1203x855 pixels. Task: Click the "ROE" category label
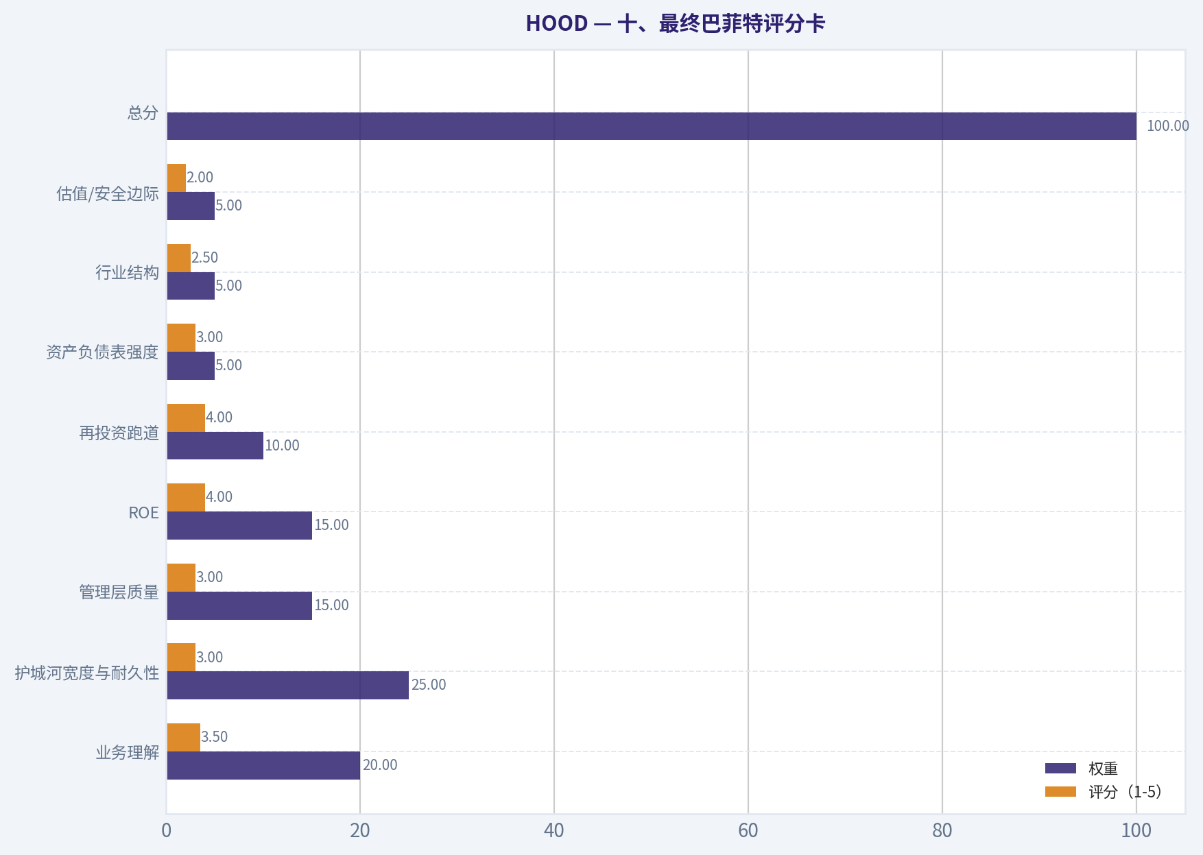click(x=143, y=513)
